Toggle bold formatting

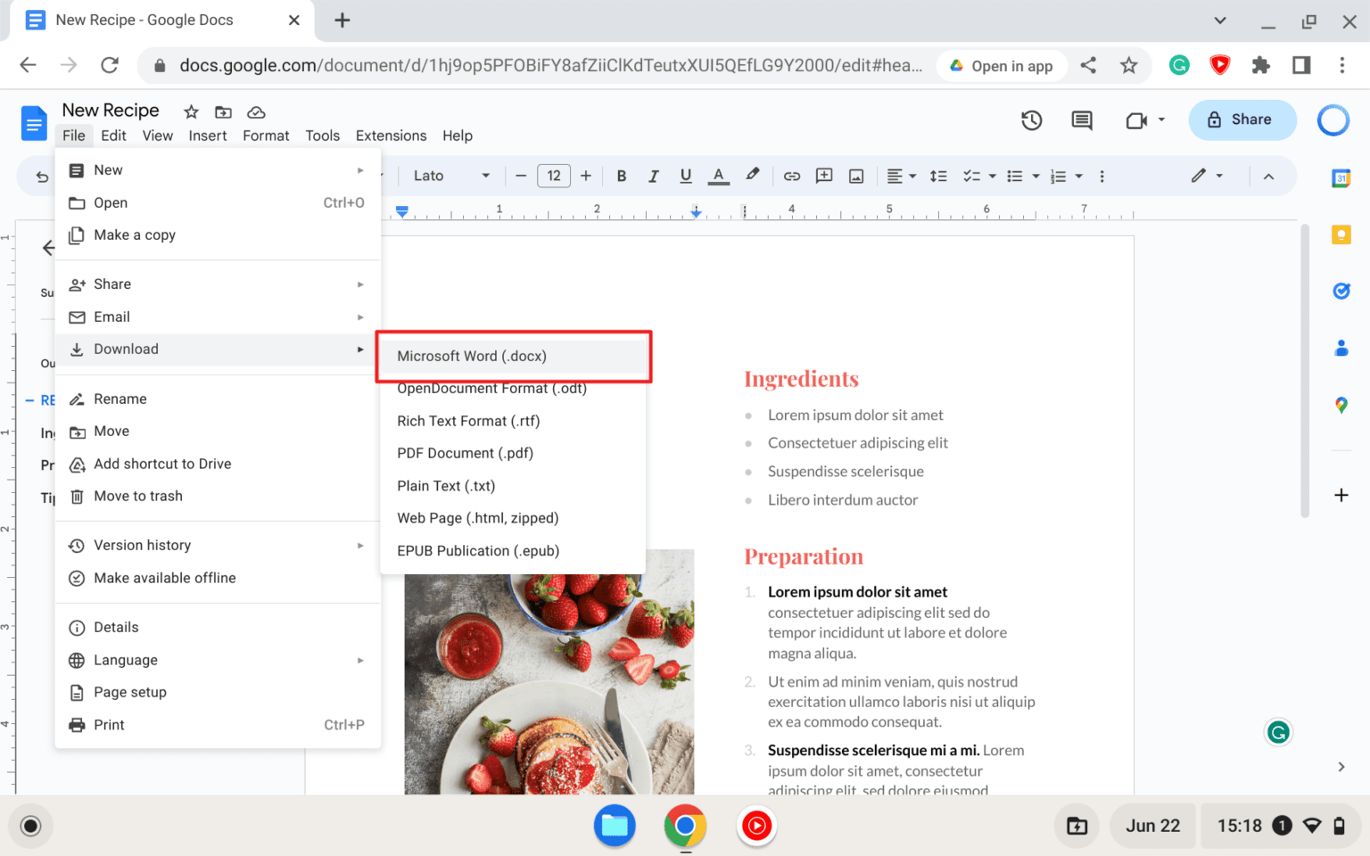621,176
